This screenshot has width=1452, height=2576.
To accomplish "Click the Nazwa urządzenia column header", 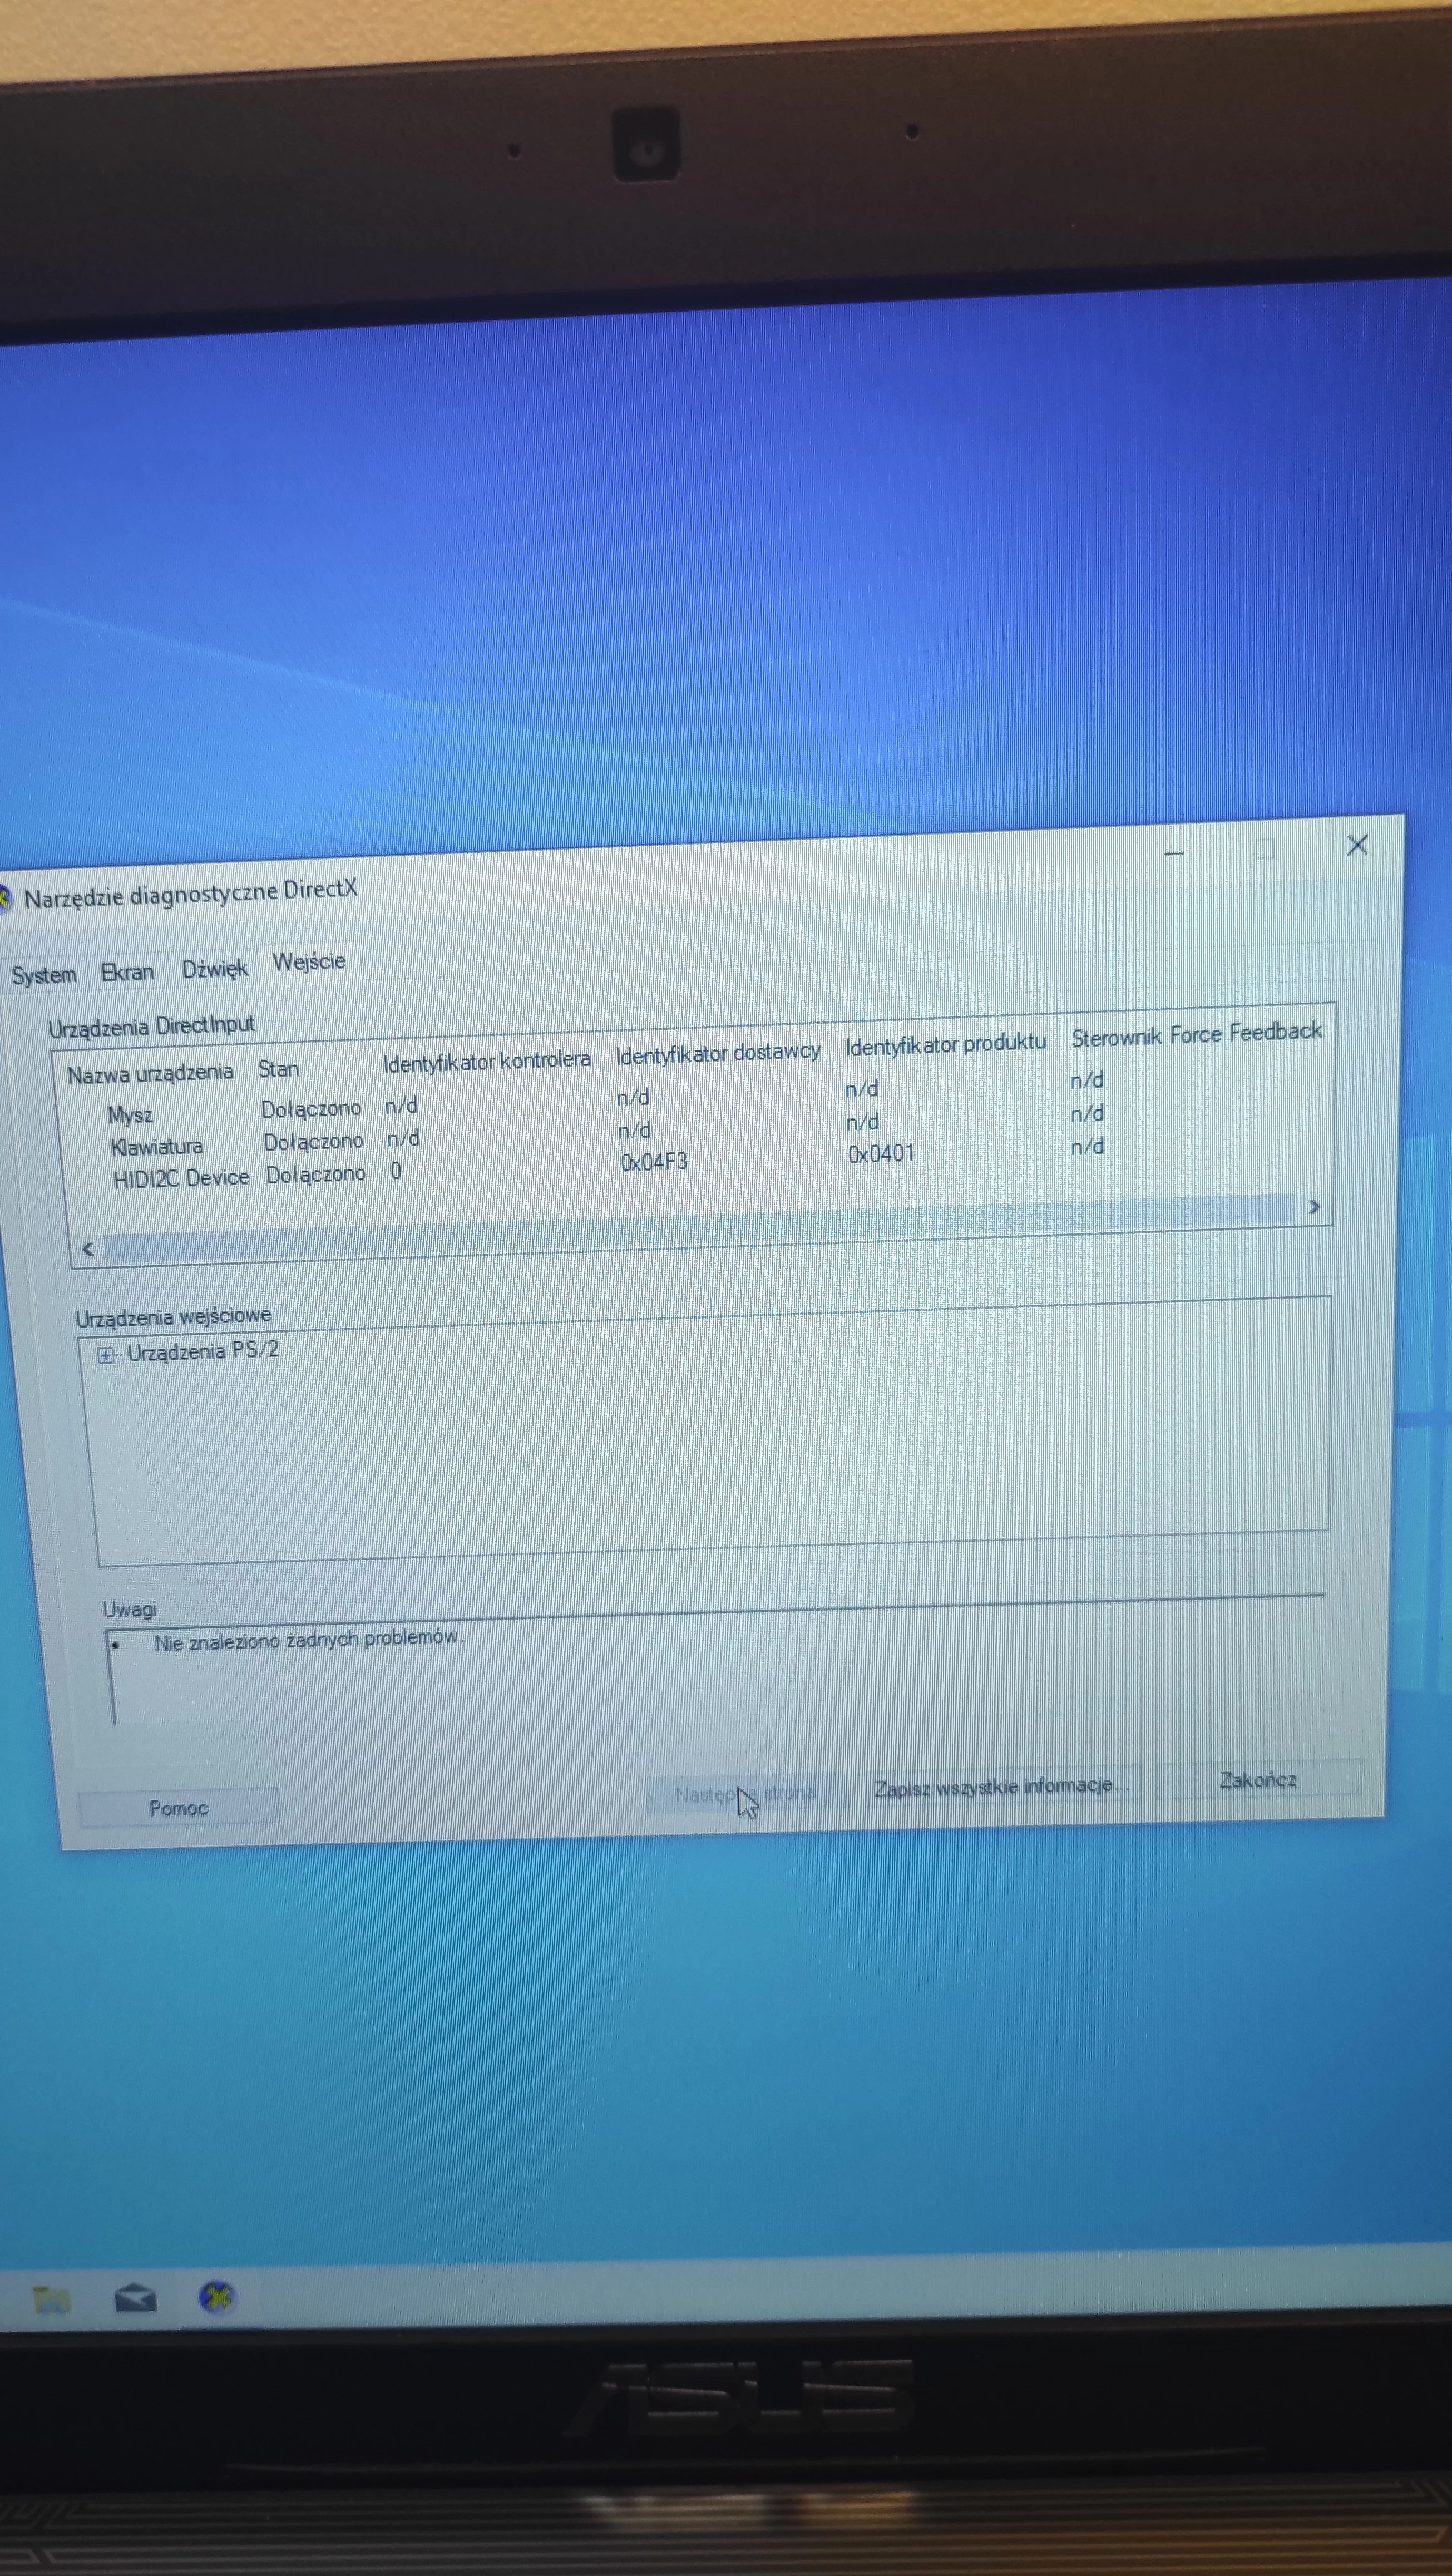I will coord(150,1074).
